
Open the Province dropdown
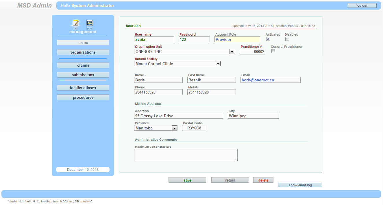[156, 128]
